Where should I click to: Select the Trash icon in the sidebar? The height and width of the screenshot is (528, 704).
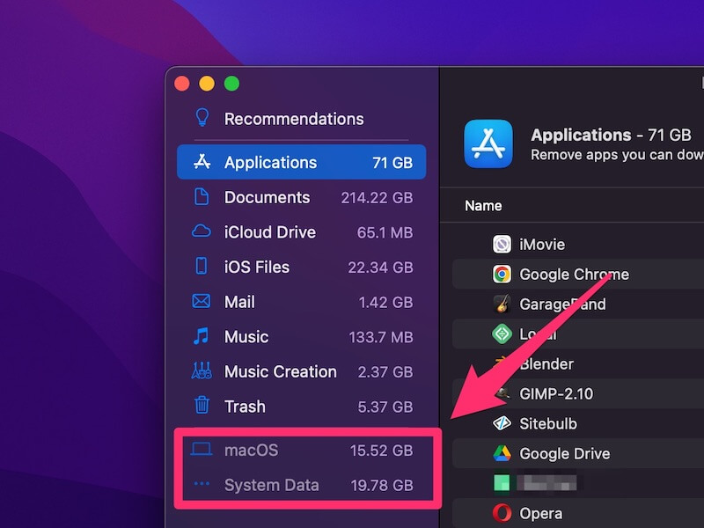pos(202,407)
